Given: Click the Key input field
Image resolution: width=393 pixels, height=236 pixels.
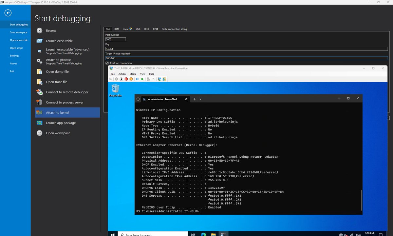Looking at the screenshot, I should point(246,49).
